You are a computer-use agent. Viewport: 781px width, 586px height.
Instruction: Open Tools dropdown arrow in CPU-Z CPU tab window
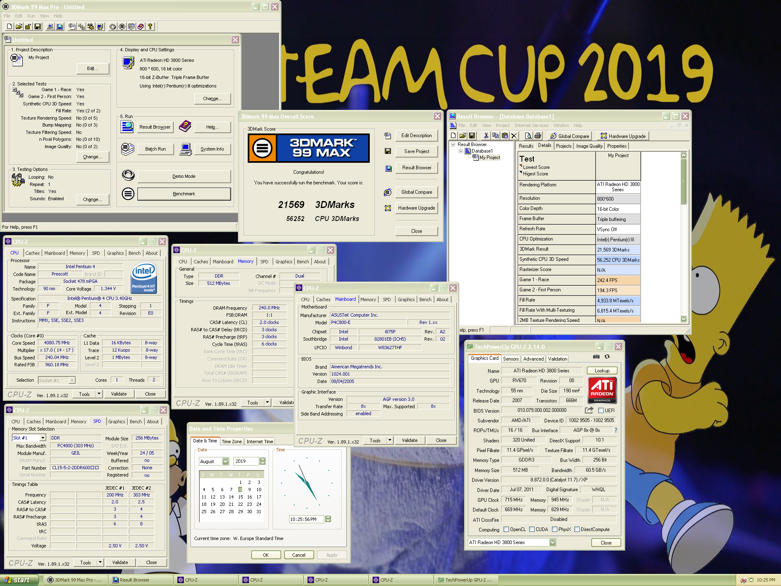pos(99,394)
